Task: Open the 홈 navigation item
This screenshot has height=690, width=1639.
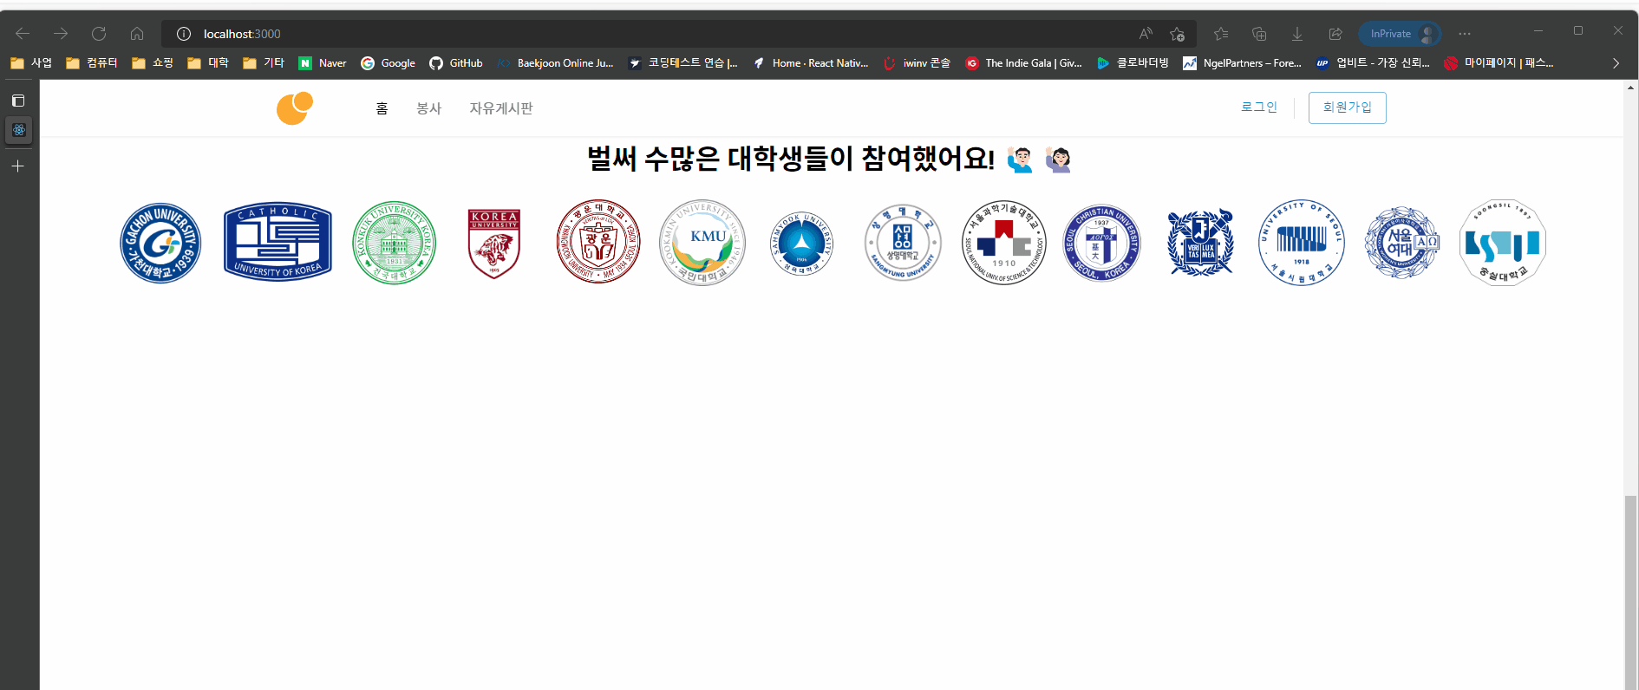Action: click(382, 108)
